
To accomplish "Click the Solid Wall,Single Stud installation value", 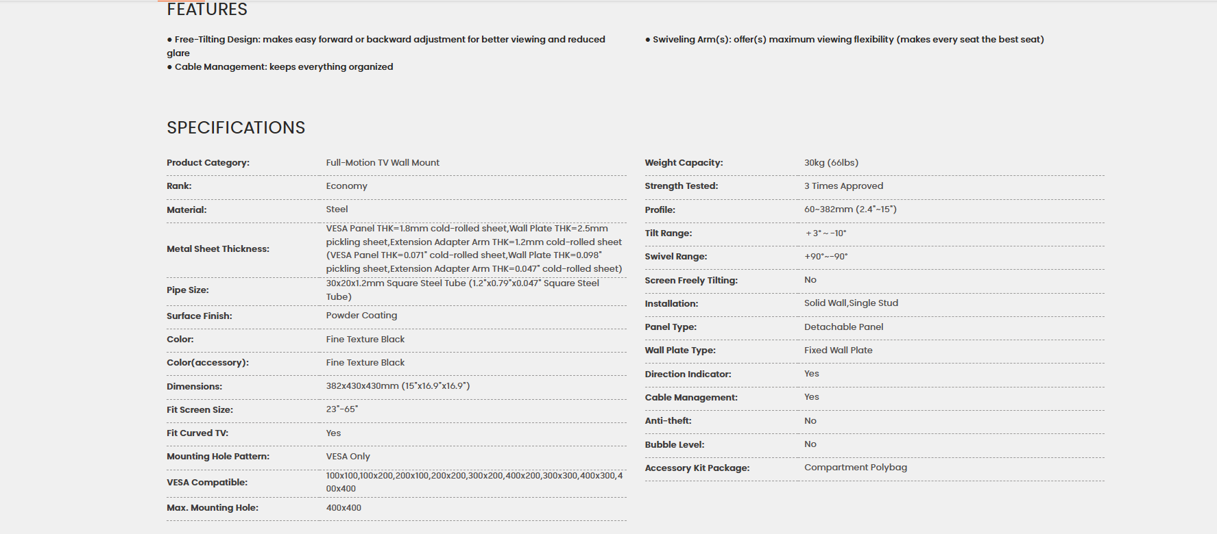I will point(851,303).
